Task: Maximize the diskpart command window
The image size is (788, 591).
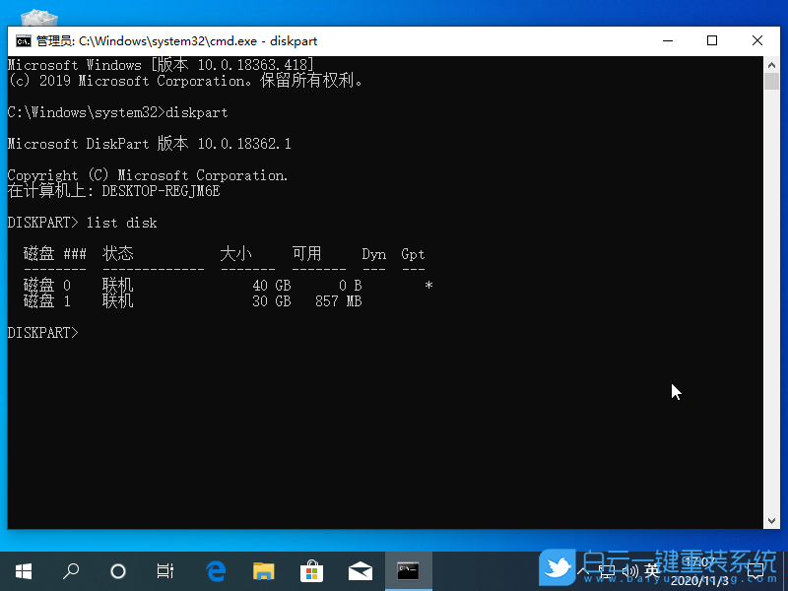Action: tap(712, 41)
